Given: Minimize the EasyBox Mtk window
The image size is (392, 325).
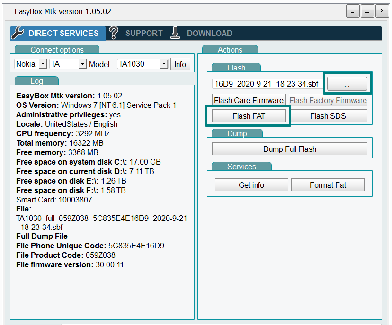Looking at the screenshot, I should (x=353, y=11).
